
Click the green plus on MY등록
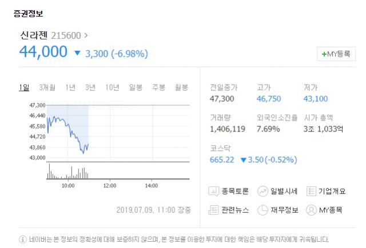pyautogui.click(x=324, y=54)
